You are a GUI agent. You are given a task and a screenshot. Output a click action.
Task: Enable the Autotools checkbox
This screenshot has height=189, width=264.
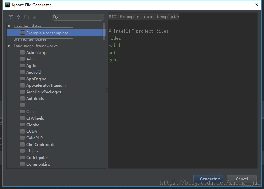point(22,98)
